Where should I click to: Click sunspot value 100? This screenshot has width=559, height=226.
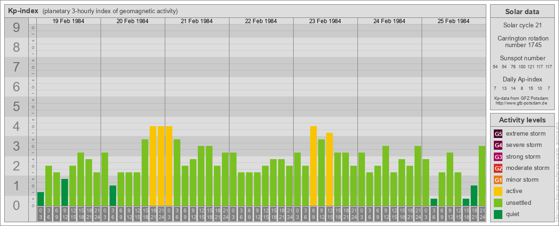tap(522, 67)
